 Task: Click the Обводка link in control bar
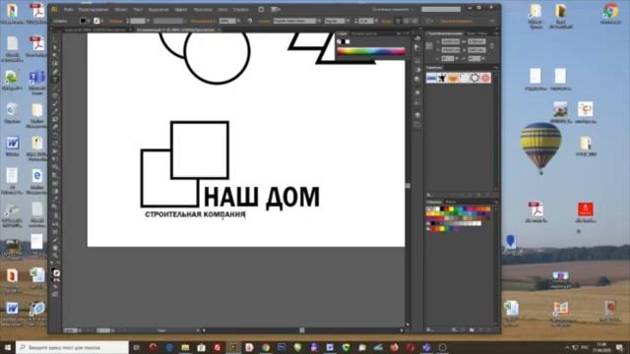(116, 21)
